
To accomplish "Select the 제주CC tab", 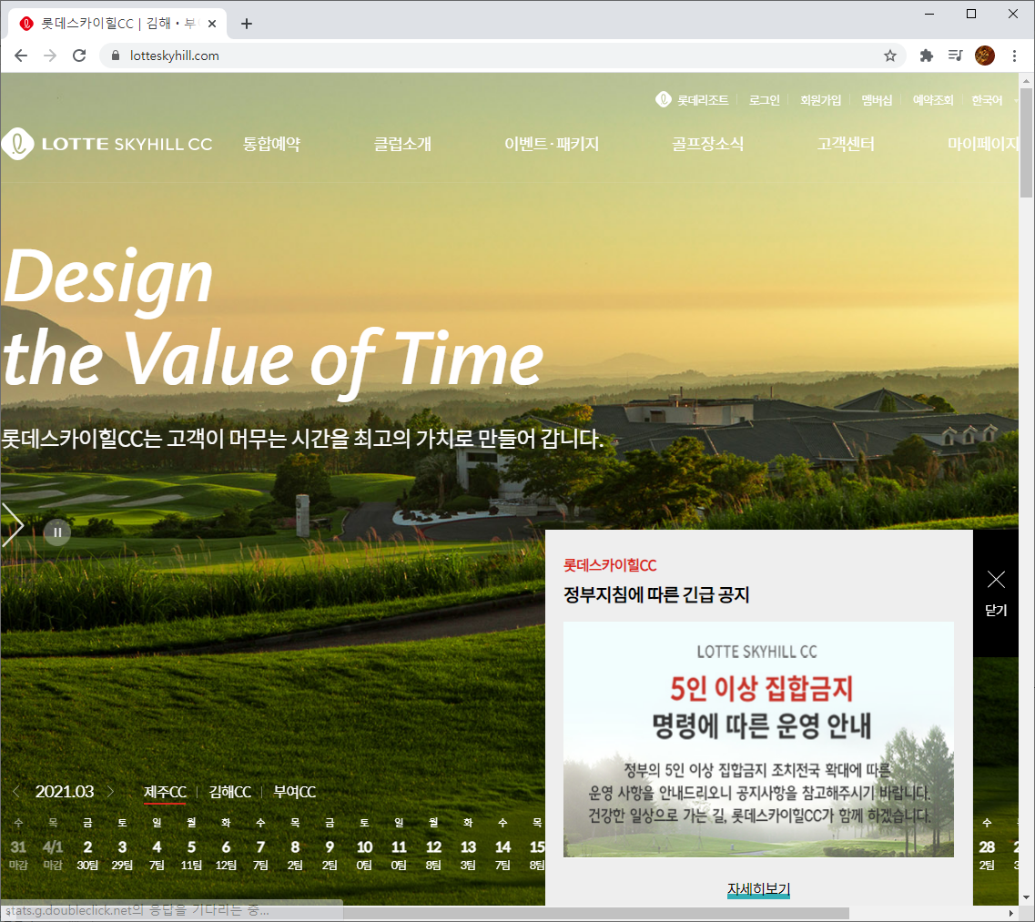I will point(165,792).
